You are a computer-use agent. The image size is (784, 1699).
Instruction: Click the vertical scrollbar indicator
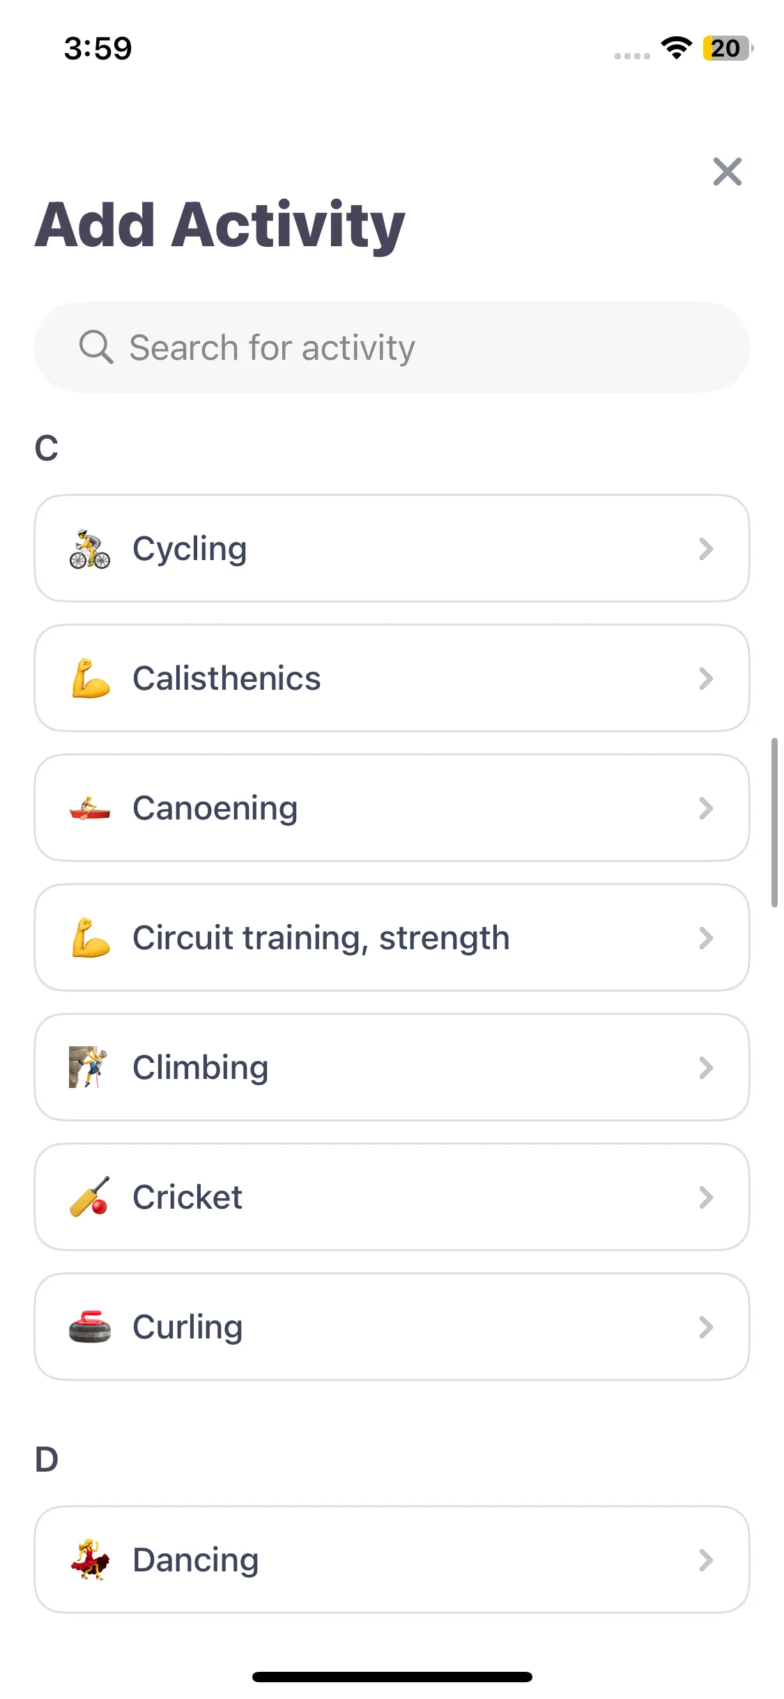(x=774, y=822)
